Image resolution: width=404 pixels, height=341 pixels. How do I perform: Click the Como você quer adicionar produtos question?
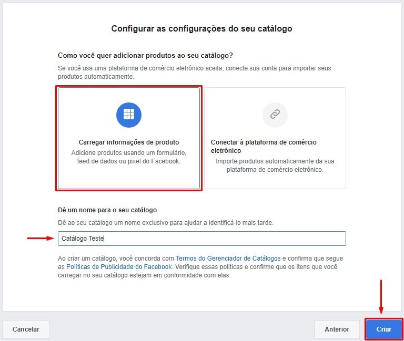click(145, 56)
